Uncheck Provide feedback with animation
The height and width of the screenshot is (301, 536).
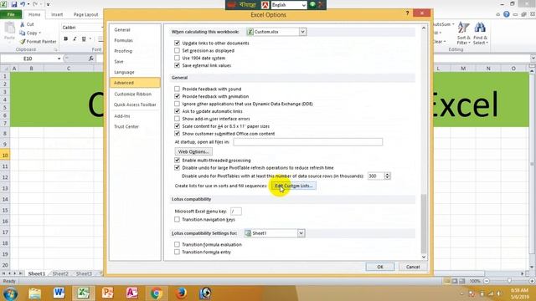coord(177,96)
